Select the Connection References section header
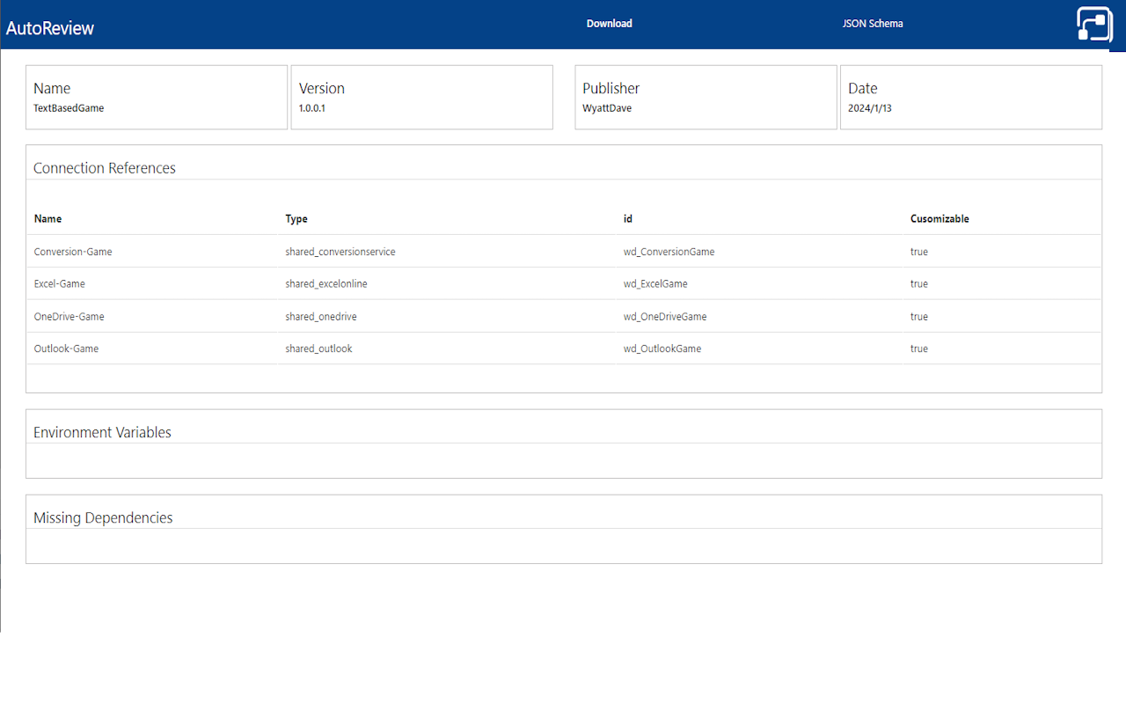This screenshot has width=1126, height=704. pos(104,167)
